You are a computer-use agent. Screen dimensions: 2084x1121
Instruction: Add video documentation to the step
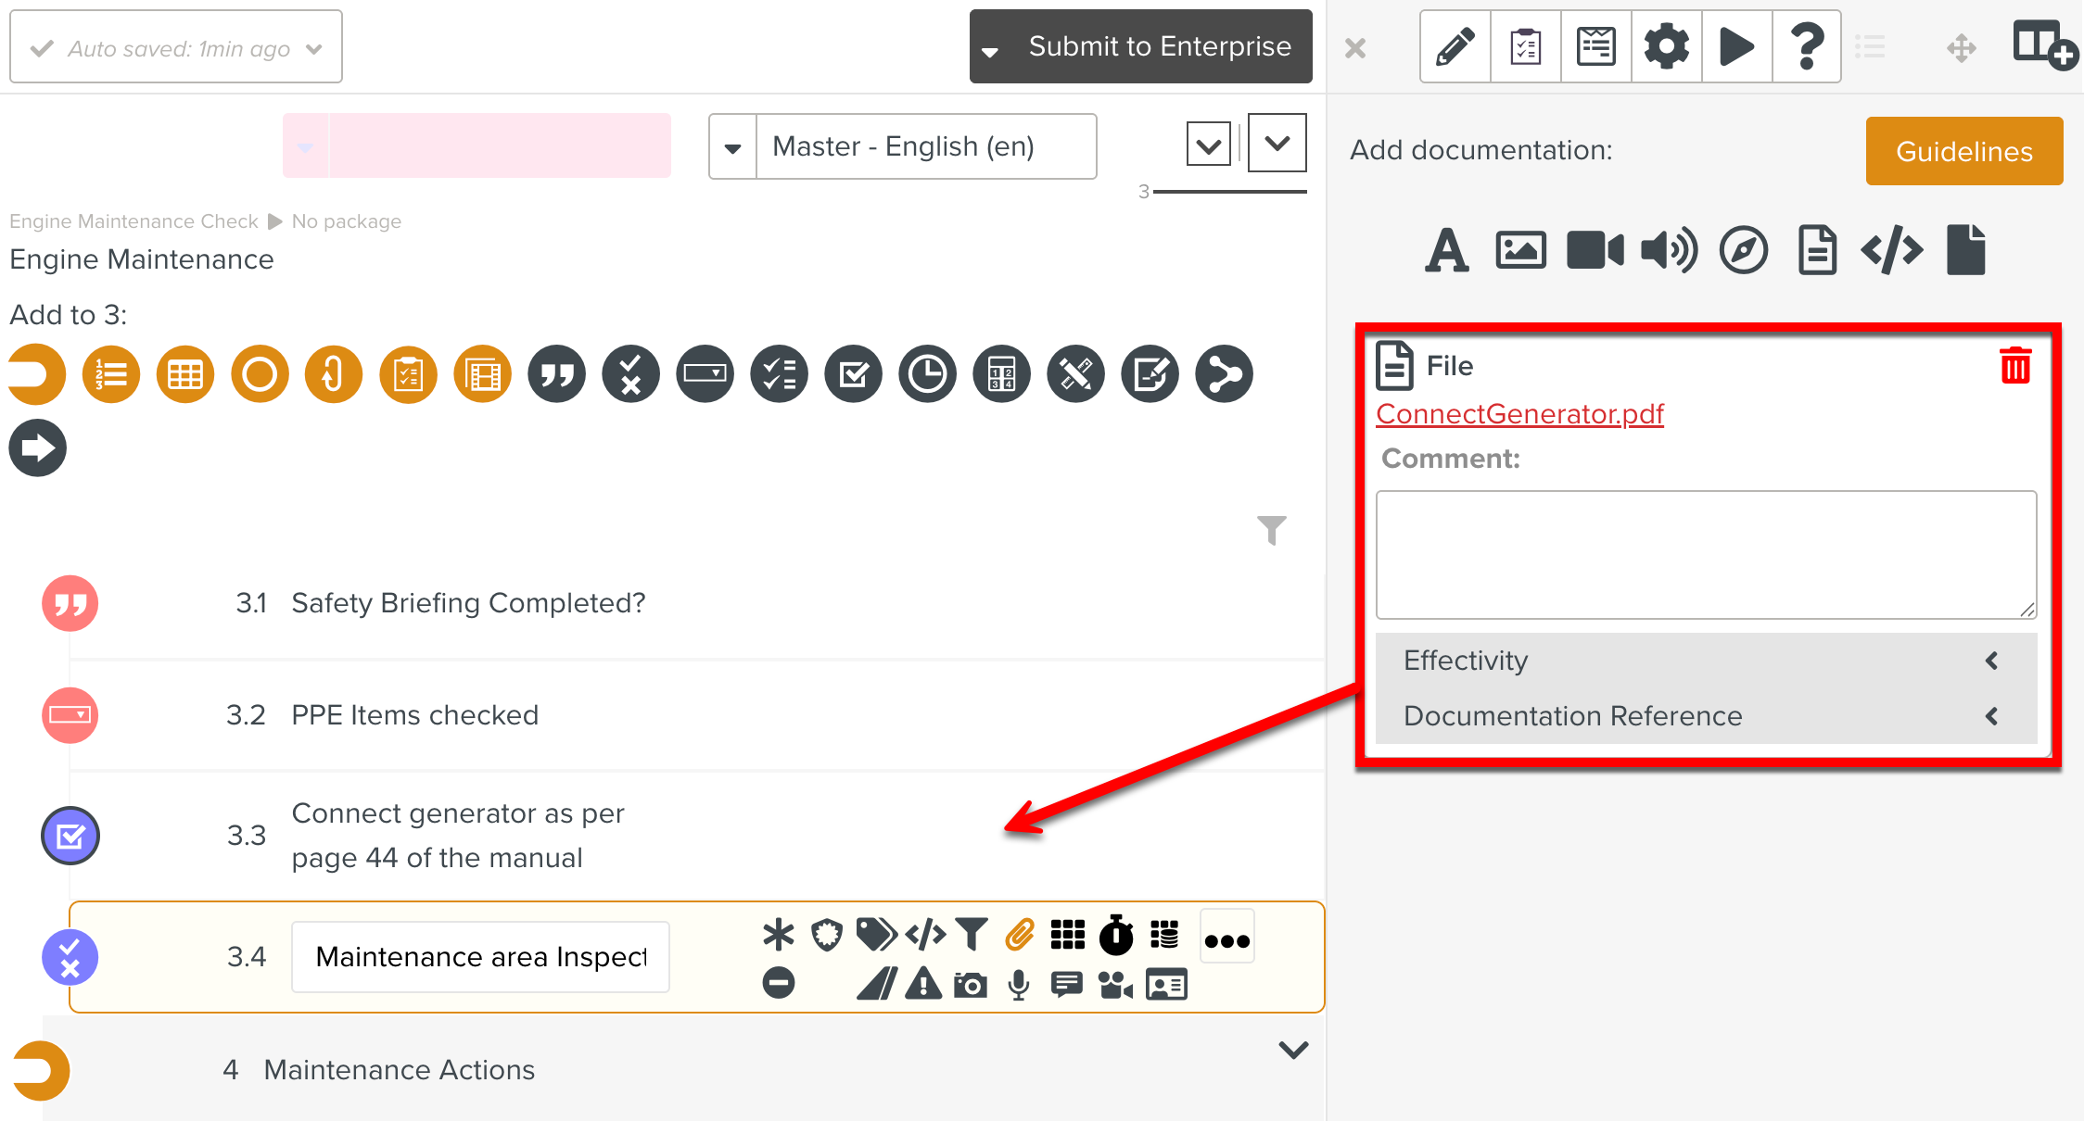[x=1595, y=249]
